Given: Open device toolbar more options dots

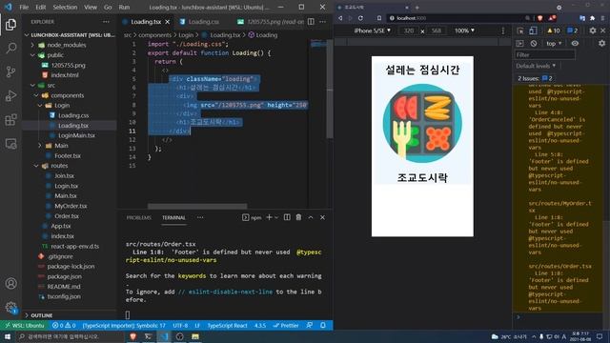Looking at the screenshot, I should [x=503, y=30].
